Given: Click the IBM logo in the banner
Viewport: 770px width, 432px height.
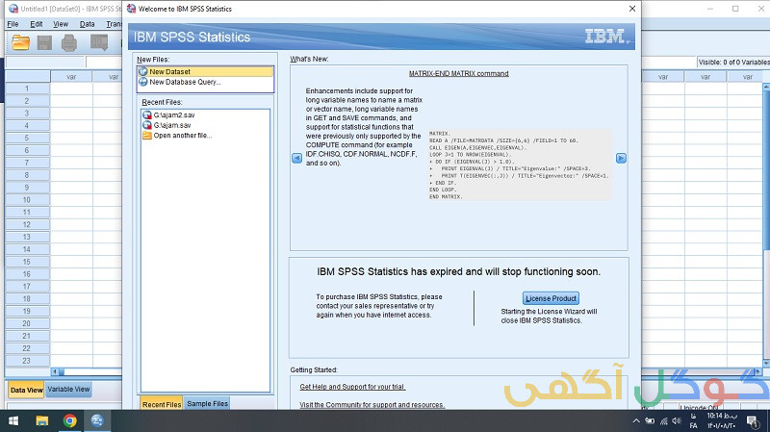Looking at the screenshot, I should point(606,37).
